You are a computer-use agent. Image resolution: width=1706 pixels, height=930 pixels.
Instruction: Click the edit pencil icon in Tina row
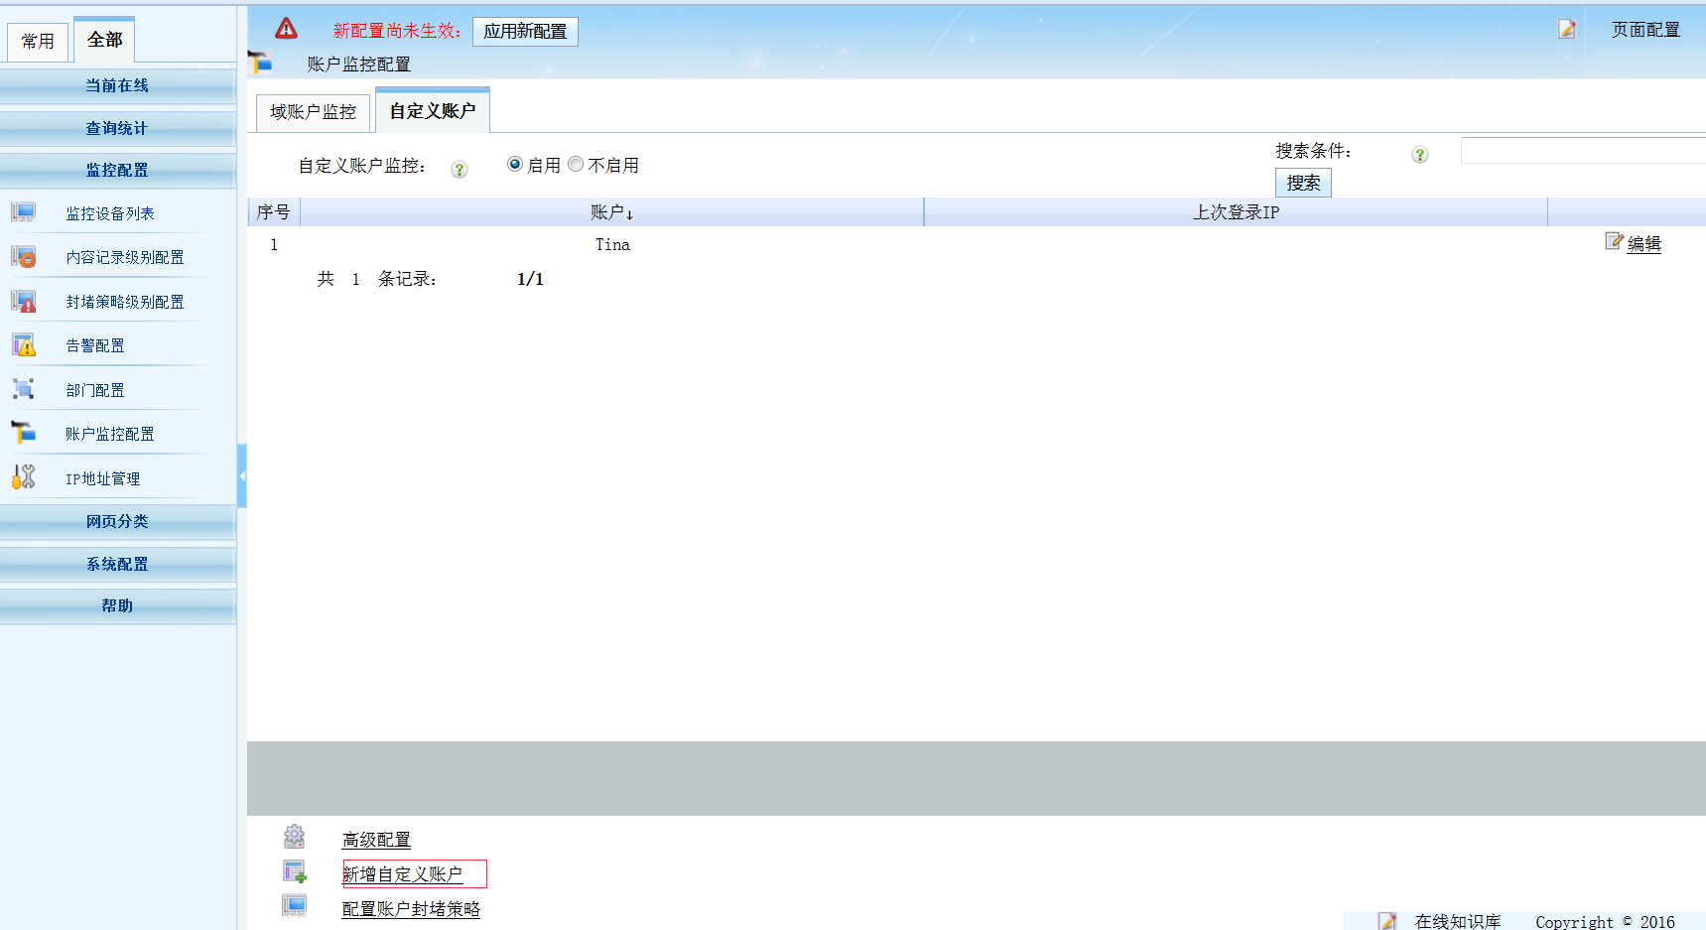[1614, 241]
